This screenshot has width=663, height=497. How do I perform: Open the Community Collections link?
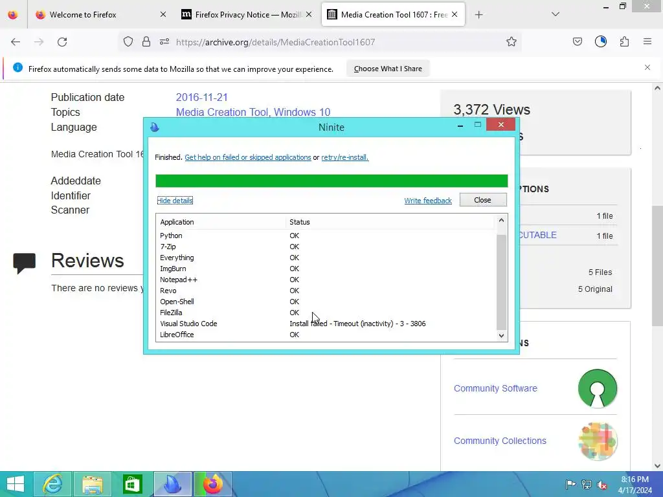pos(500,441)
